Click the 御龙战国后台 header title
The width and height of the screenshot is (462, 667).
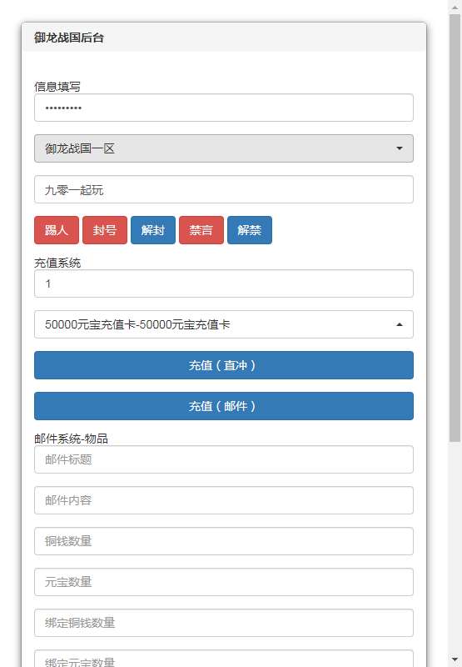pos(69,38)
